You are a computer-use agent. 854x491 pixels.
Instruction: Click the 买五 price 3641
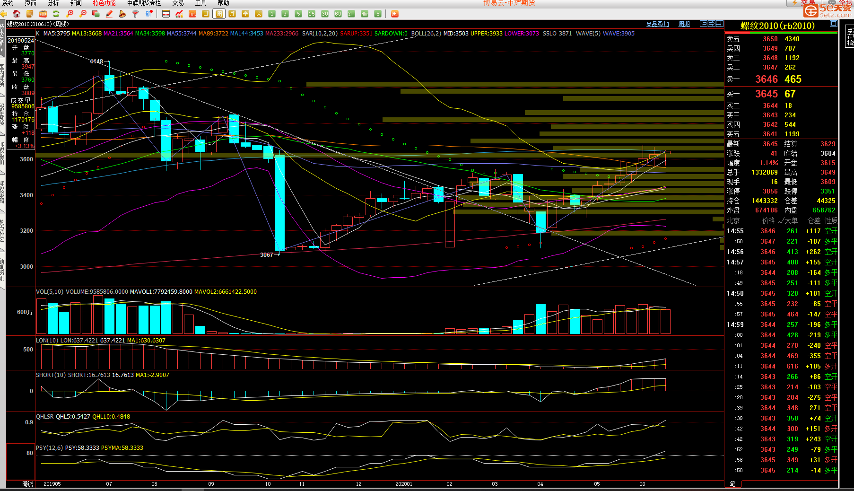(770, 134)
